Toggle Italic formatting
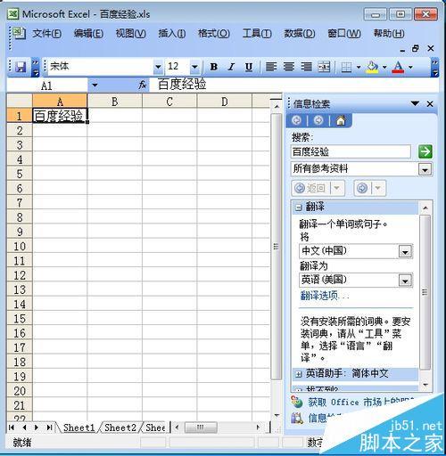This screenshot has height=456, width=446. tap(231, 67)
